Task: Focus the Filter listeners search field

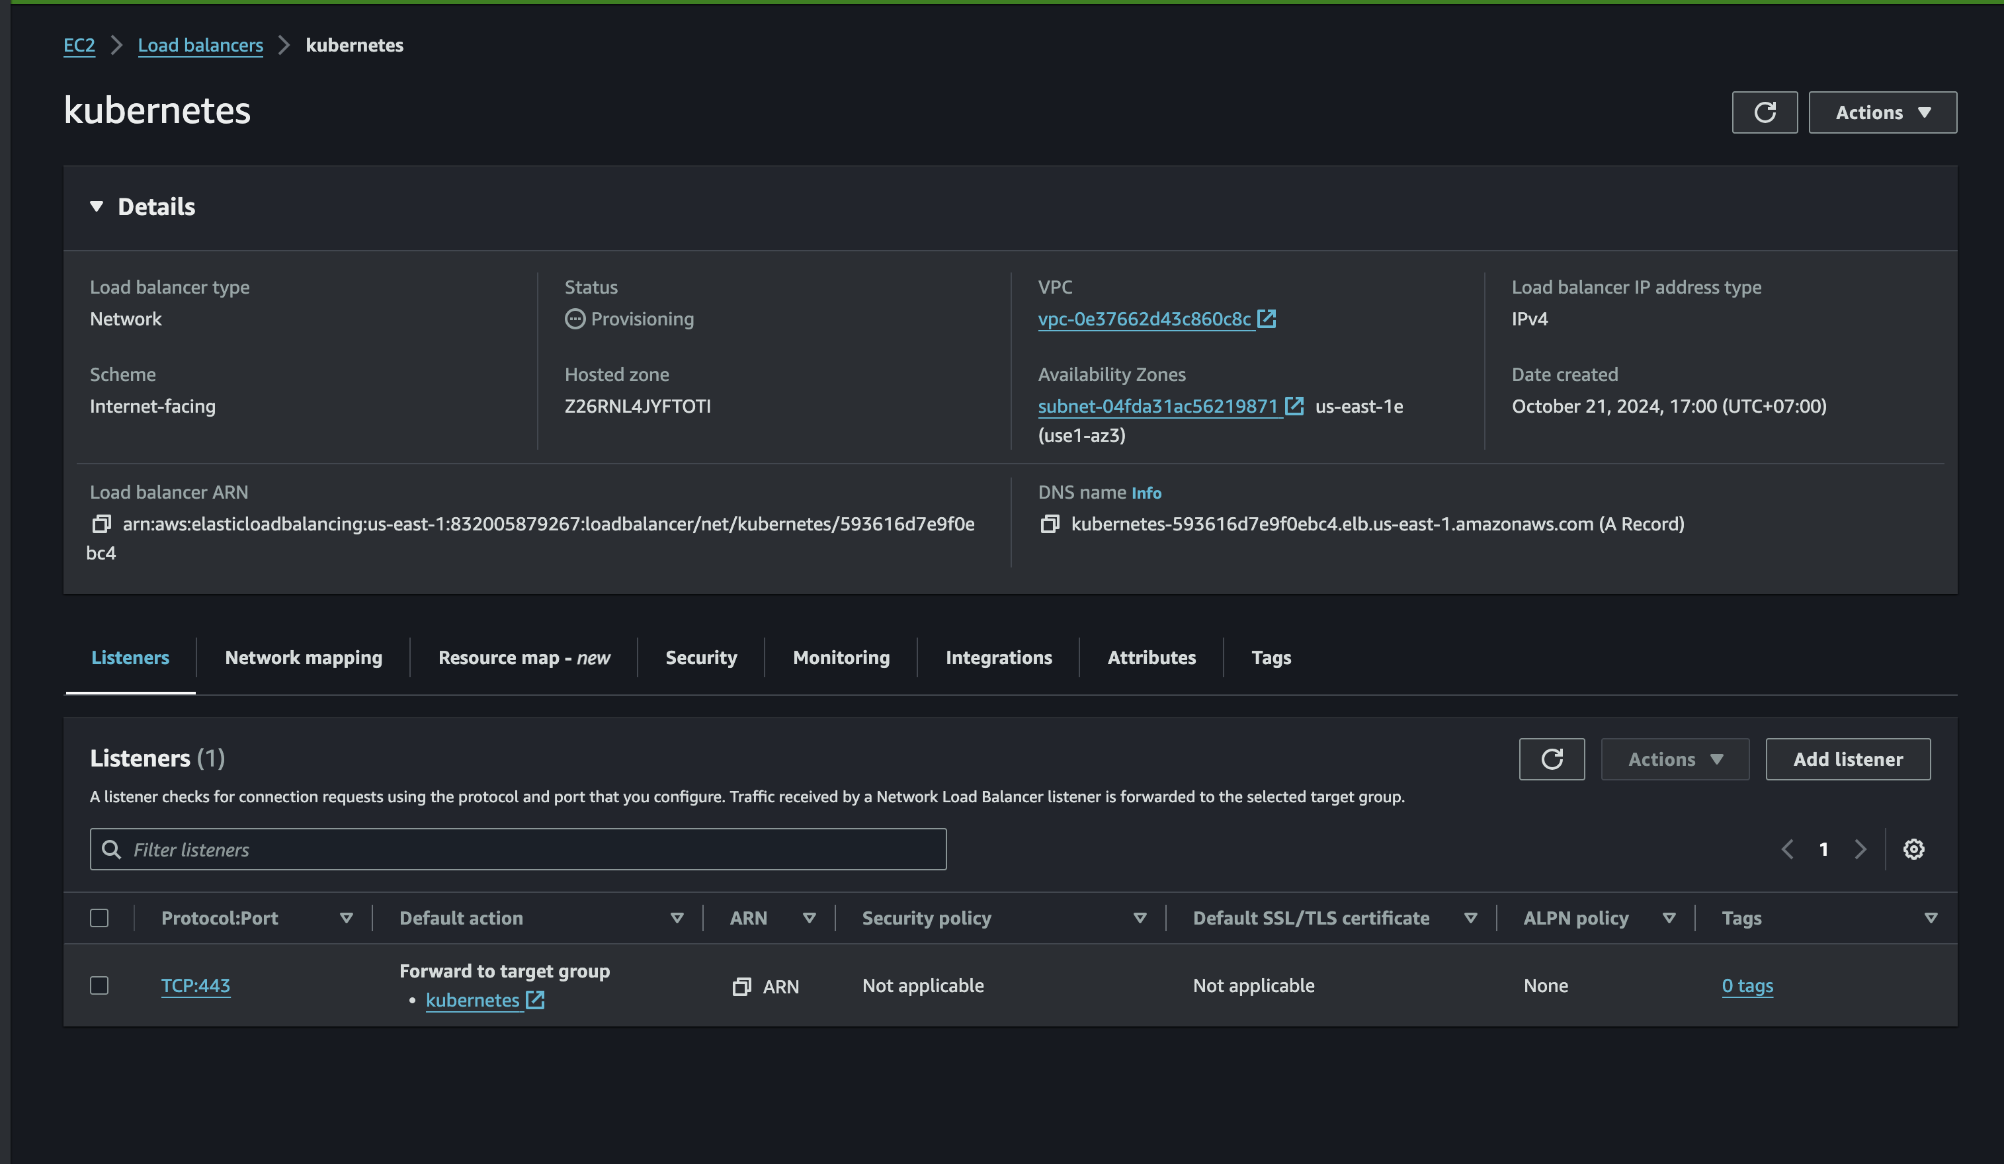Action: pyautogui.click(x=518, y=849)
